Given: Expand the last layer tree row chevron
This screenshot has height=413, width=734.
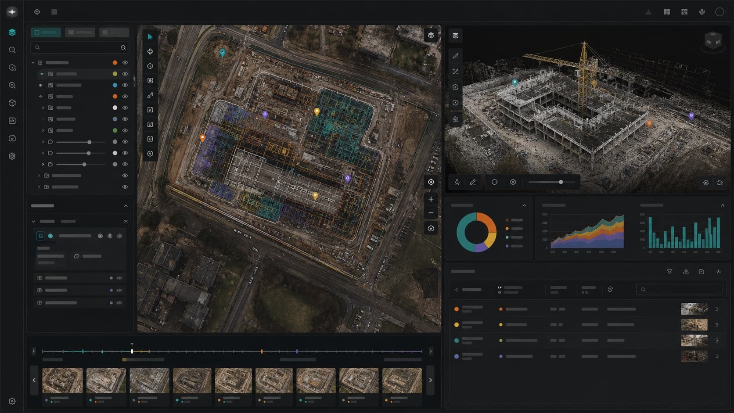Looking at the screenshot, I should click(39, 187).
